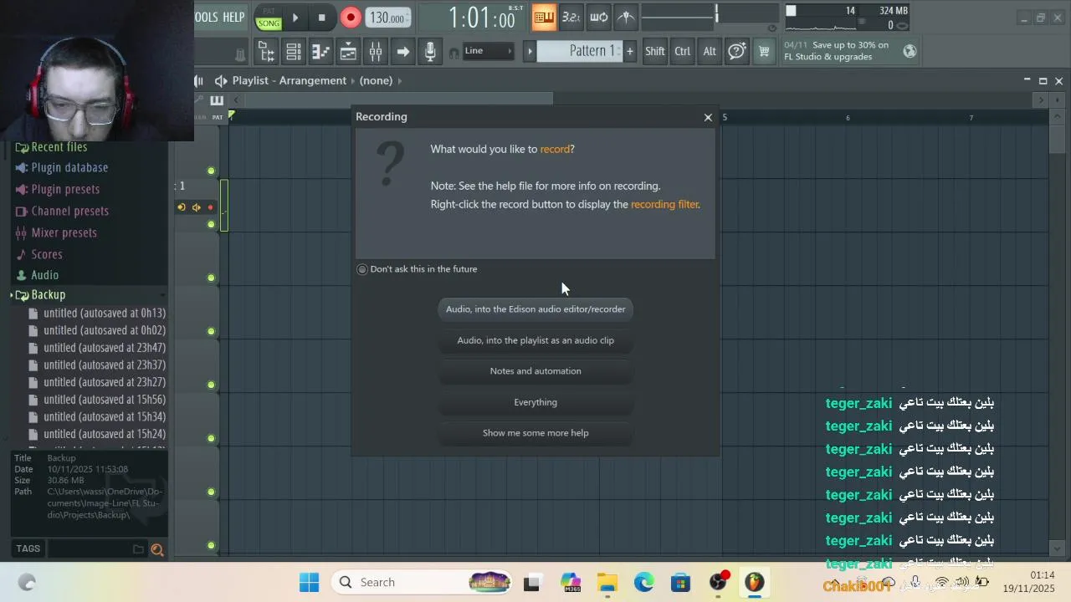Follow the orange 'record' link

point(555,149)
